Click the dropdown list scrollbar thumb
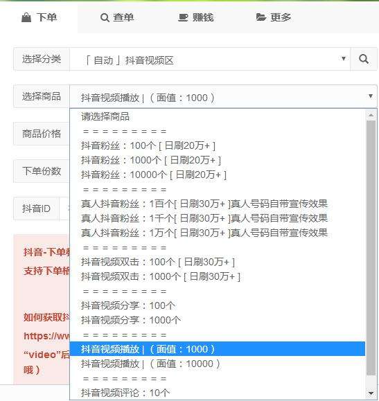Image resolution: width=379 pixels, height=401 pixels. [x=371, y=248]
